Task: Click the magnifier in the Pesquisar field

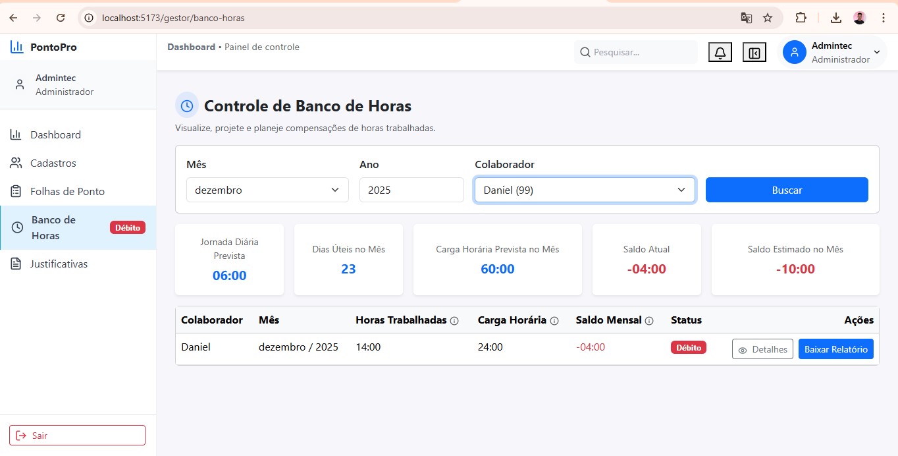Action: tap(585, 51)
